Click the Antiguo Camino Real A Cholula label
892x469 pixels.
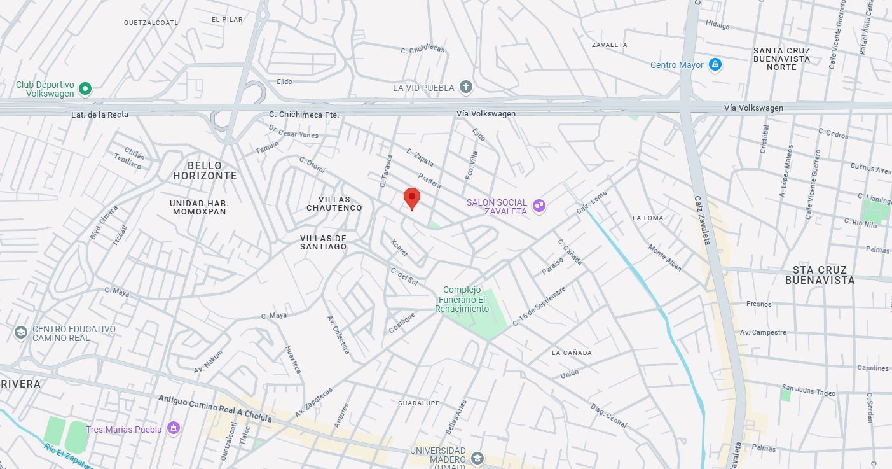(x=215, y=409)
